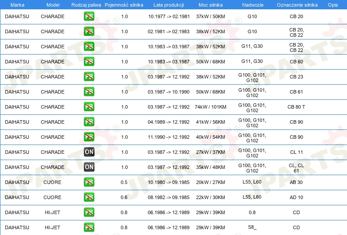
Task: Click the petrol fuel icon in the CB 80 T row
Action: pyautogui.click(x=89, y=106)
